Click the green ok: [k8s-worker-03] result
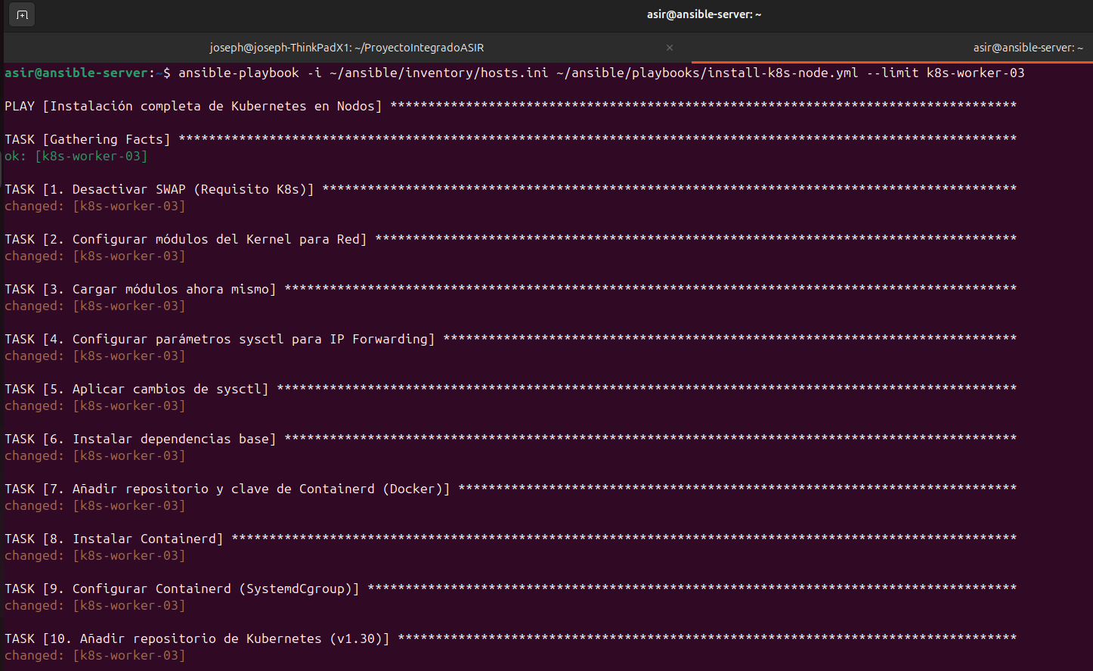The image size is (1093, 671). 76,156
